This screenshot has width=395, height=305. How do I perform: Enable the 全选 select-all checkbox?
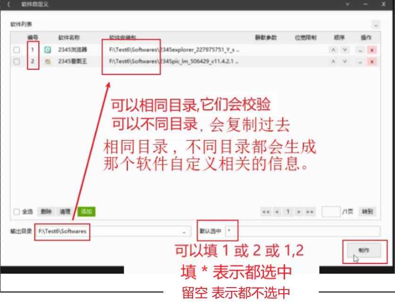(x=17, y=212)
